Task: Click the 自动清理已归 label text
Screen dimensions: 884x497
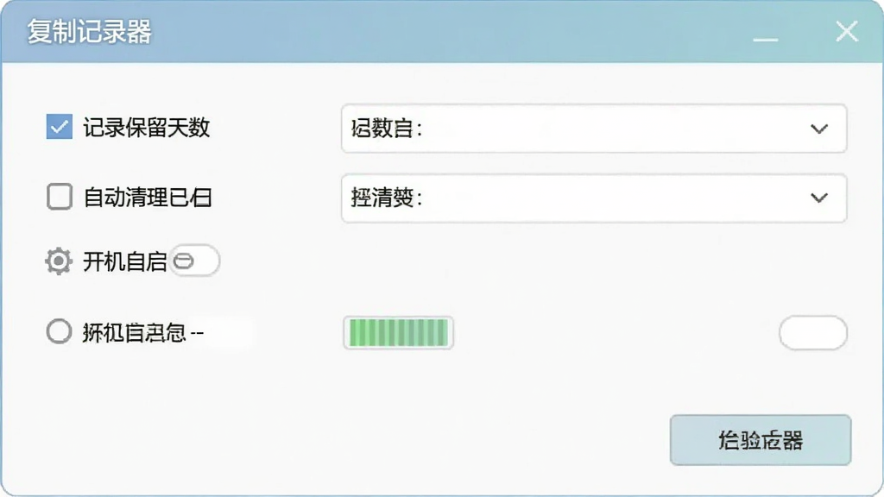Action: (x=147, y=198)
